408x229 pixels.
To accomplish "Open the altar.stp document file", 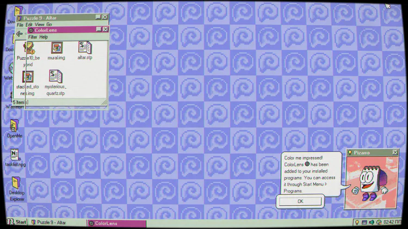I will [x=85, y=48].
